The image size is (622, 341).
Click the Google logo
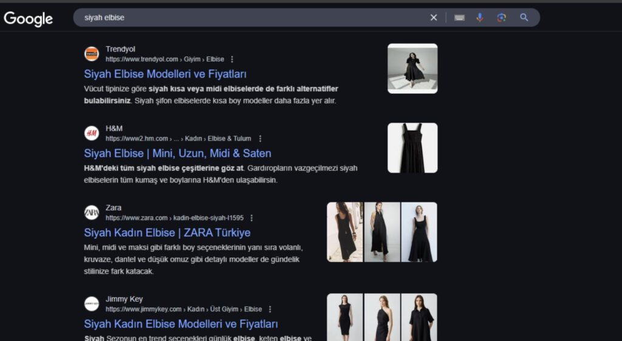point(28,18)
